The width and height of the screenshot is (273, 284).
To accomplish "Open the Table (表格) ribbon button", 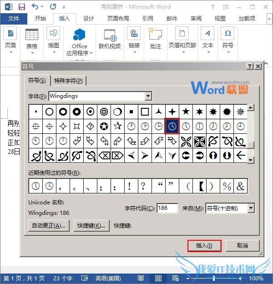I will click(32, 41).
